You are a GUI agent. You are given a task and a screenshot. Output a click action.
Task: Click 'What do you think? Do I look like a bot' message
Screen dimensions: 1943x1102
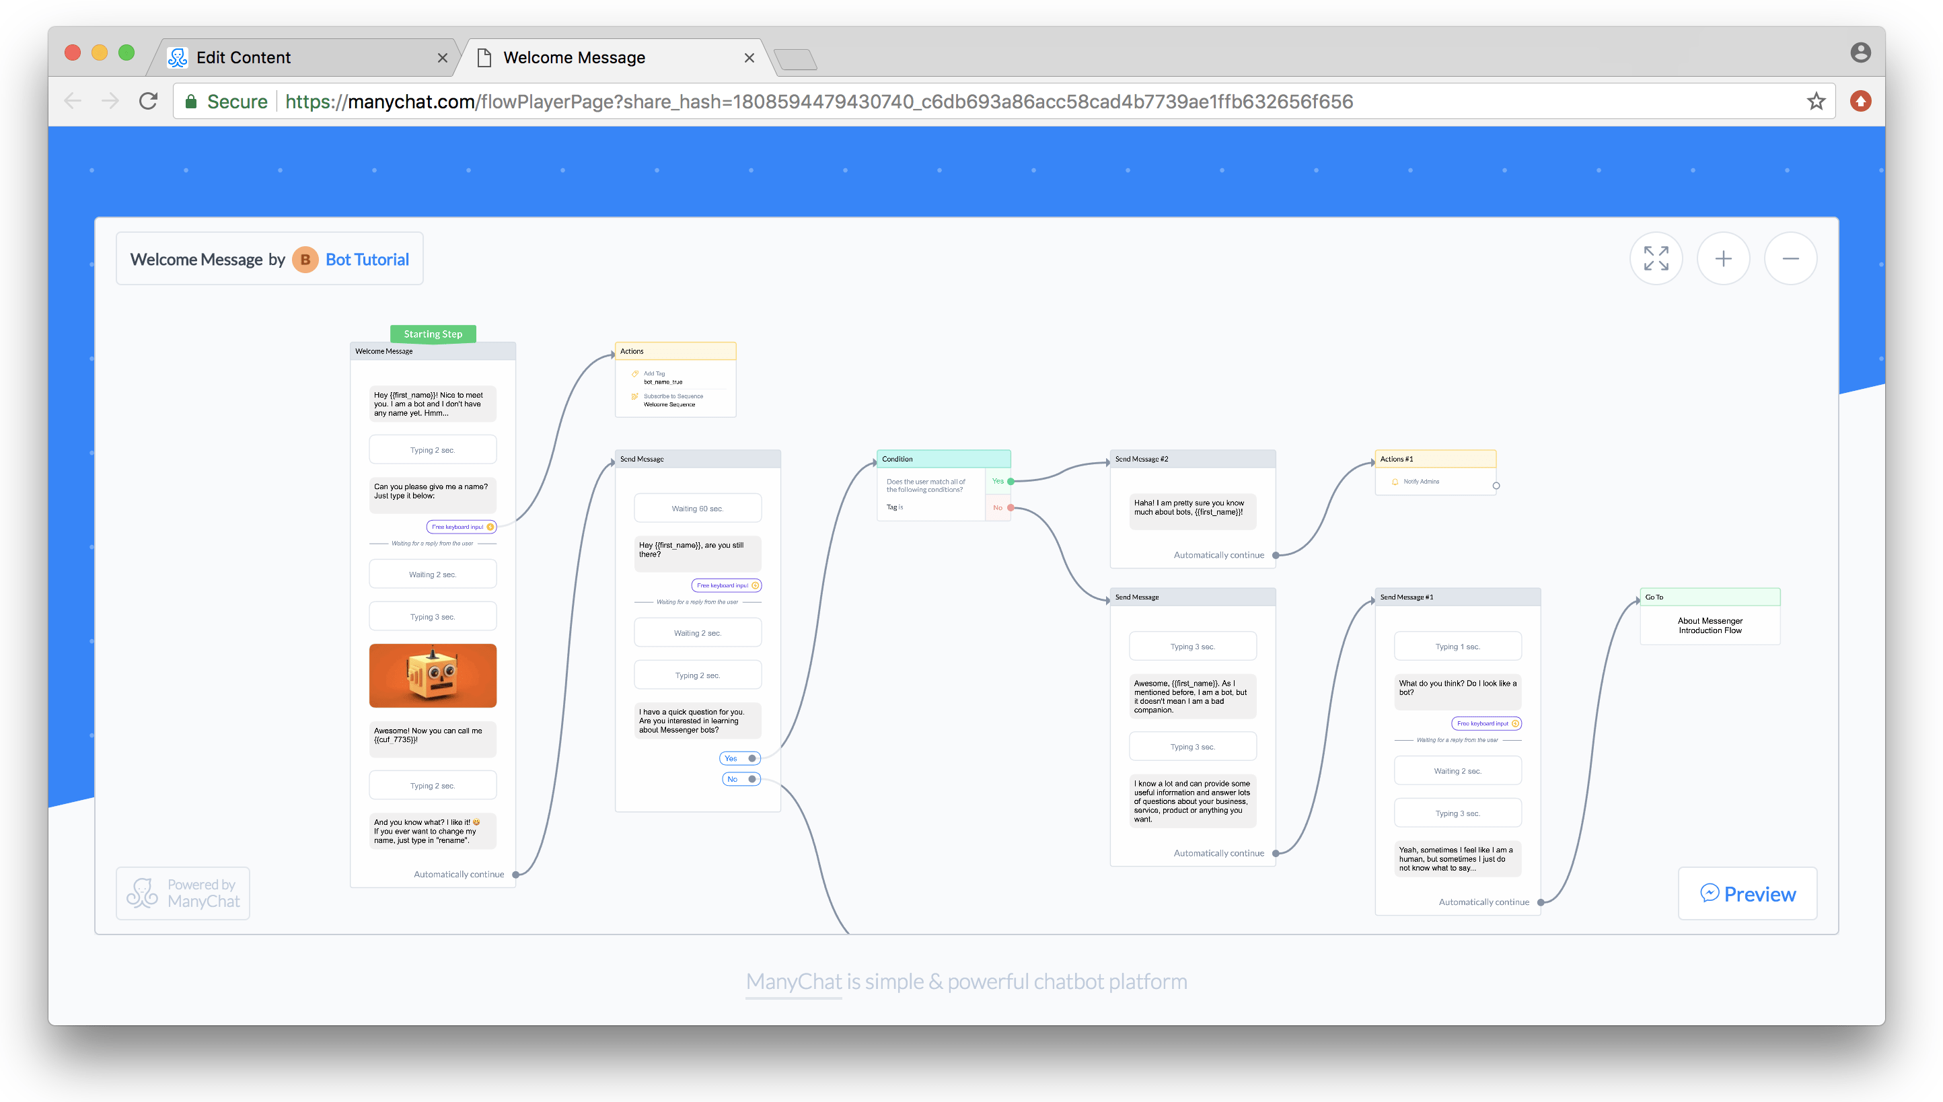point(1458,692)
